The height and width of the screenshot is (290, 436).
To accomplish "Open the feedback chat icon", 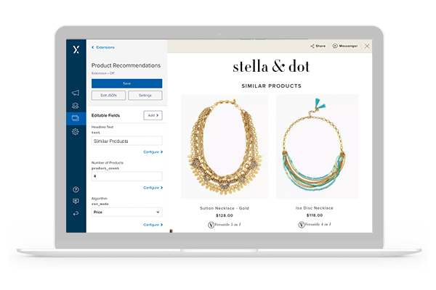I will 76,202.
